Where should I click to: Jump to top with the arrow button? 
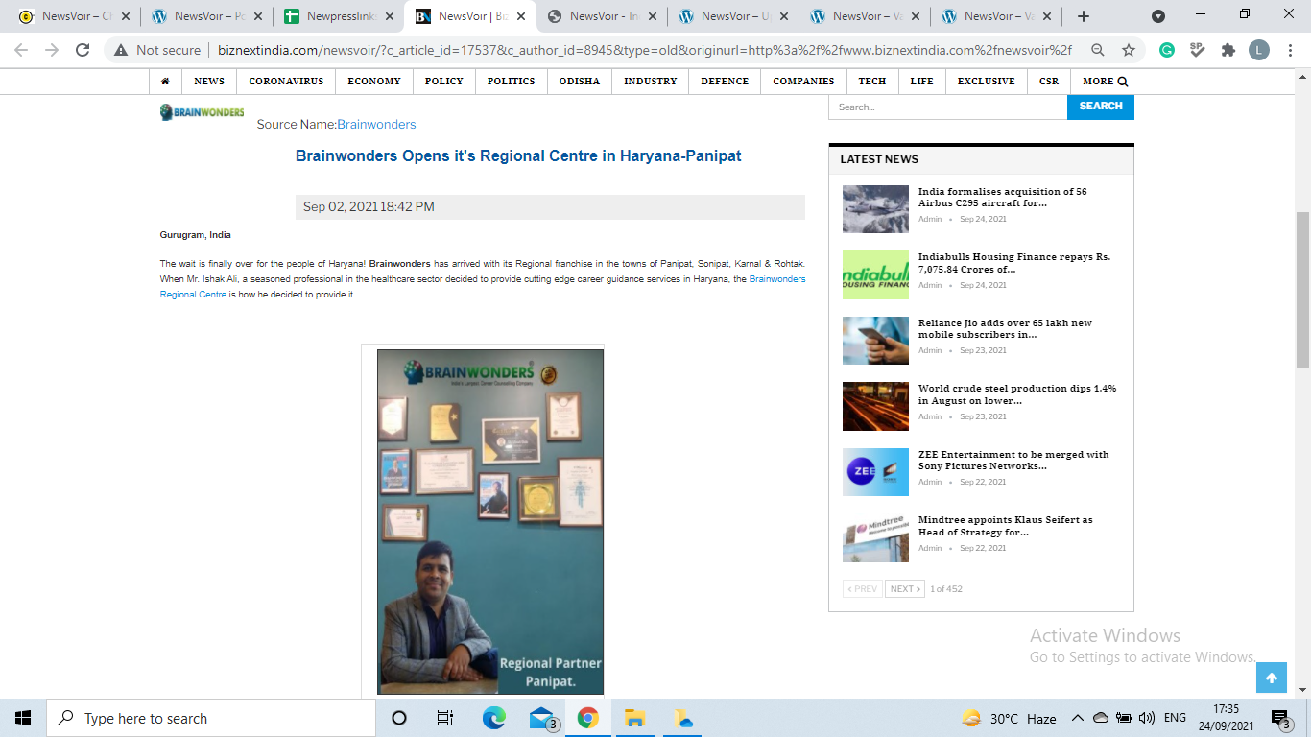click(x=1272, y=678)
